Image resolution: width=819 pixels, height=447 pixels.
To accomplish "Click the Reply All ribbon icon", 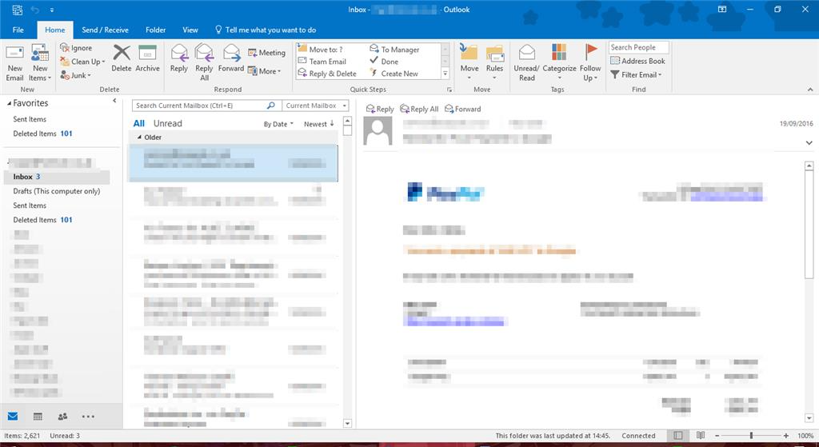I will coord(204,54).
